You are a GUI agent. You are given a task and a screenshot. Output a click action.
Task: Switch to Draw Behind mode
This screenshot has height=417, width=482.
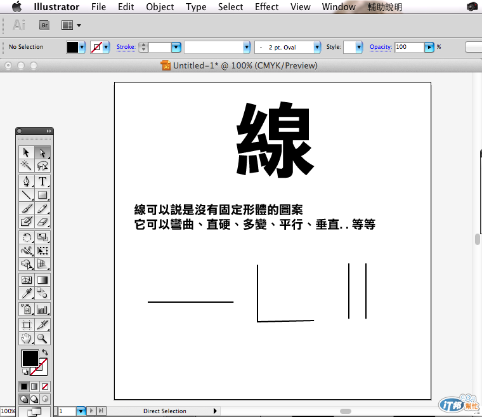[34, 399]
